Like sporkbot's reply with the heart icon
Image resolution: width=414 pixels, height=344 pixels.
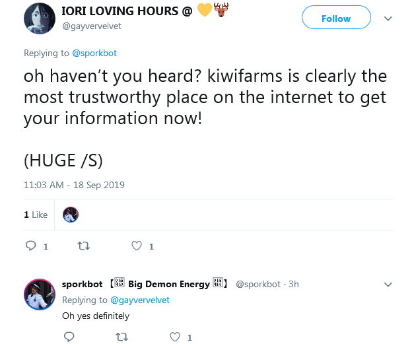point(175,337)
